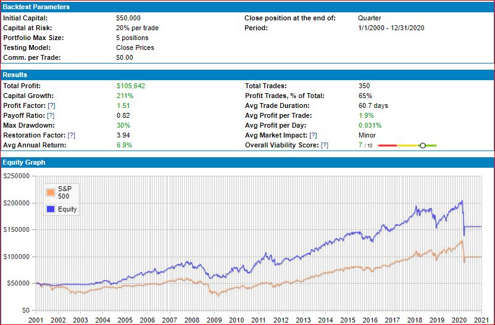Click the 2009 x-axis label
The height and width of the screenshot is (325, 495).
[214, 320]
